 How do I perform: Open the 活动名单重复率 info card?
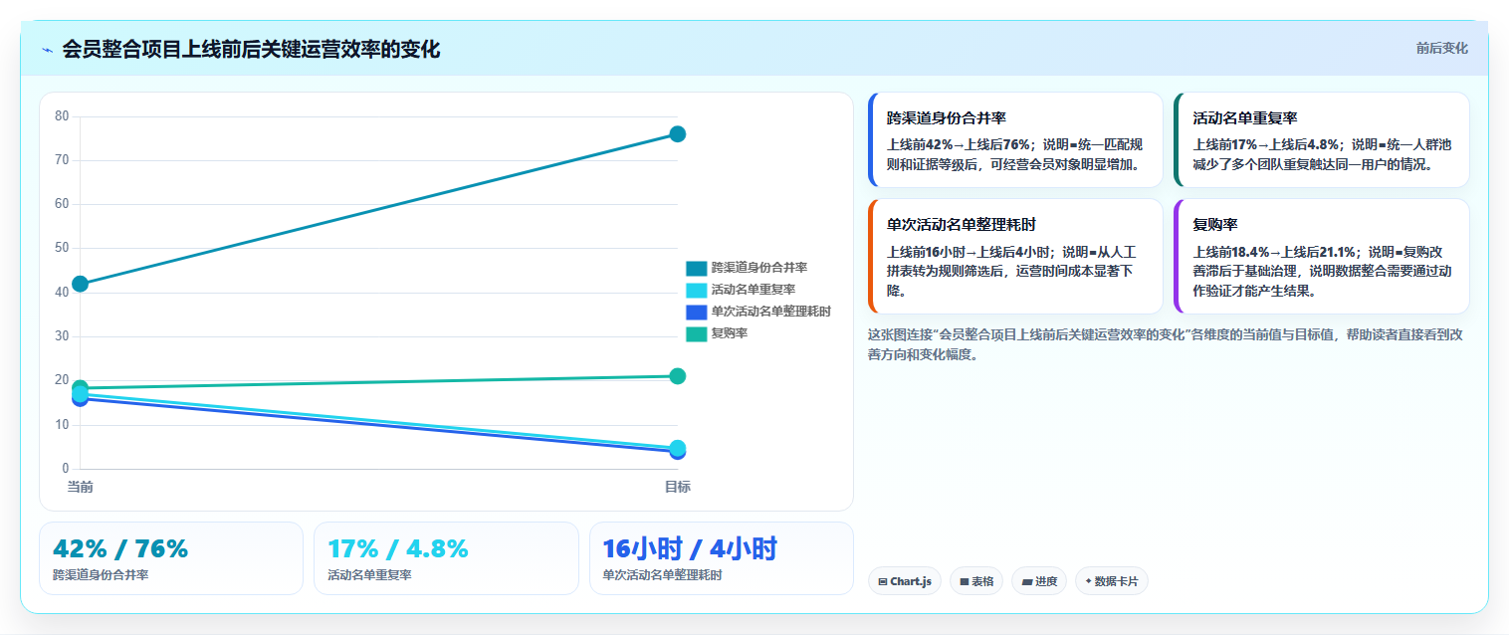[1322, 139]
